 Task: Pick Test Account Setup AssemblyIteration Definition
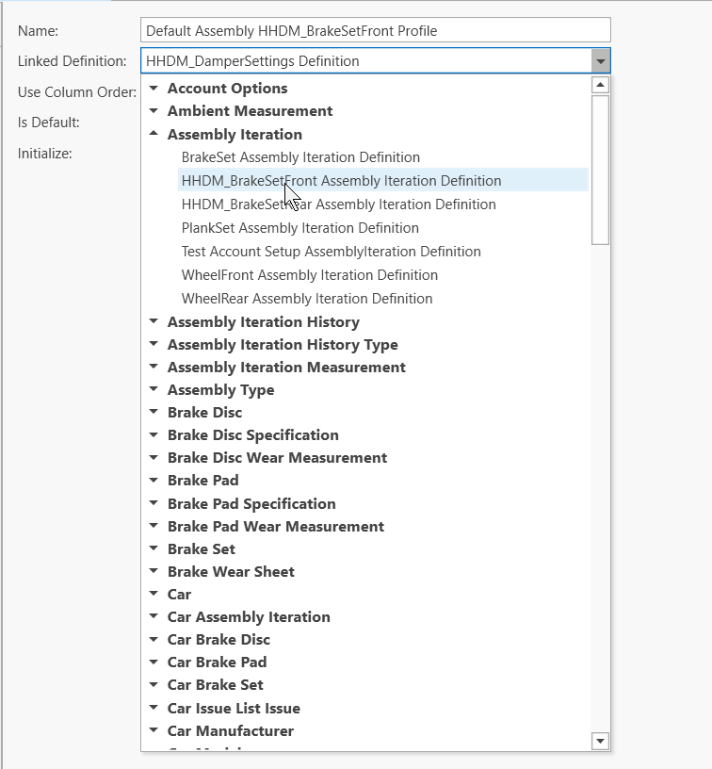(331, 252)
